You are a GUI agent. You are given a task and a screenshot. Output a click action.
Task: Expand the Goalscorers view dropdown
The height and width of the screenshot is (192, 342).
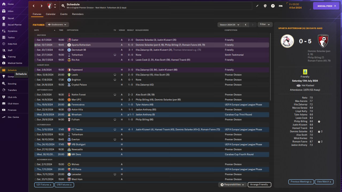[x=57, y=25]
